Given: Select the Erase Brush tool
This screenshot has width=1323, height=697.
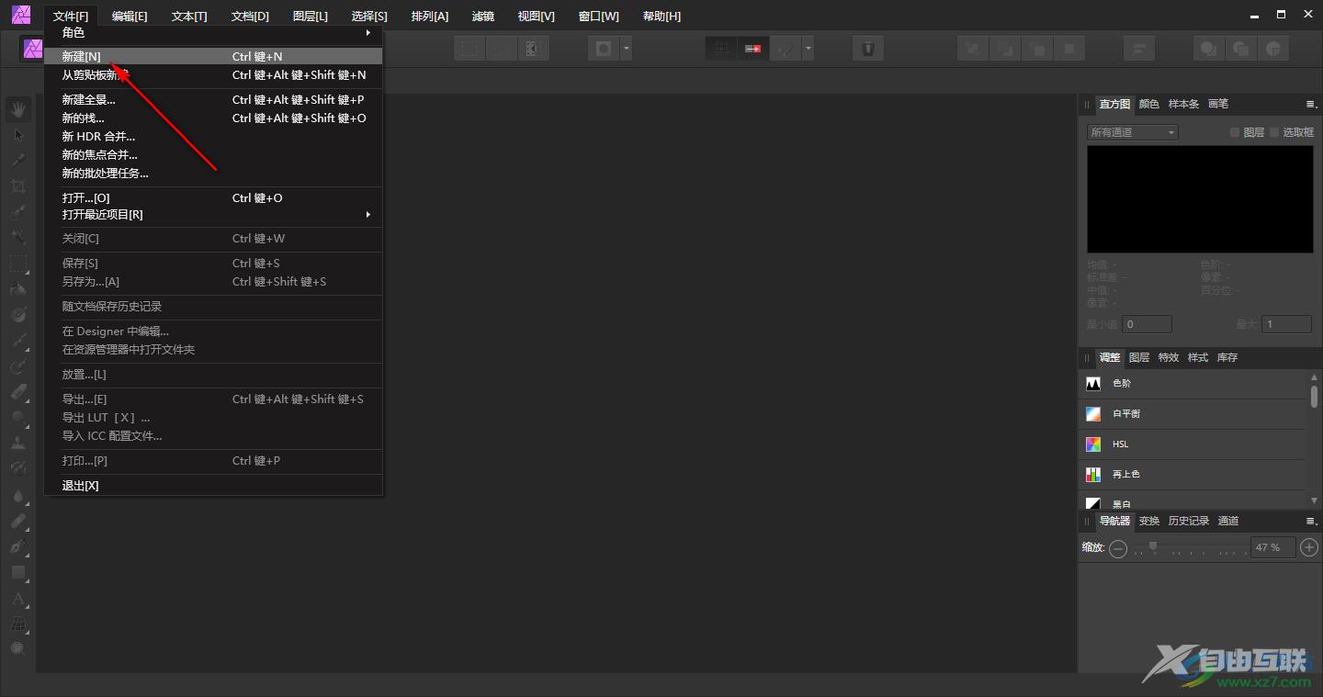Looking at the screenshot, I should coord(18,392).
